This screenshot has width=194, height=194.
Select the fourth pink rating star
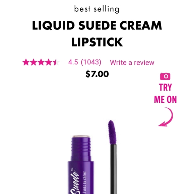(49, 62)
